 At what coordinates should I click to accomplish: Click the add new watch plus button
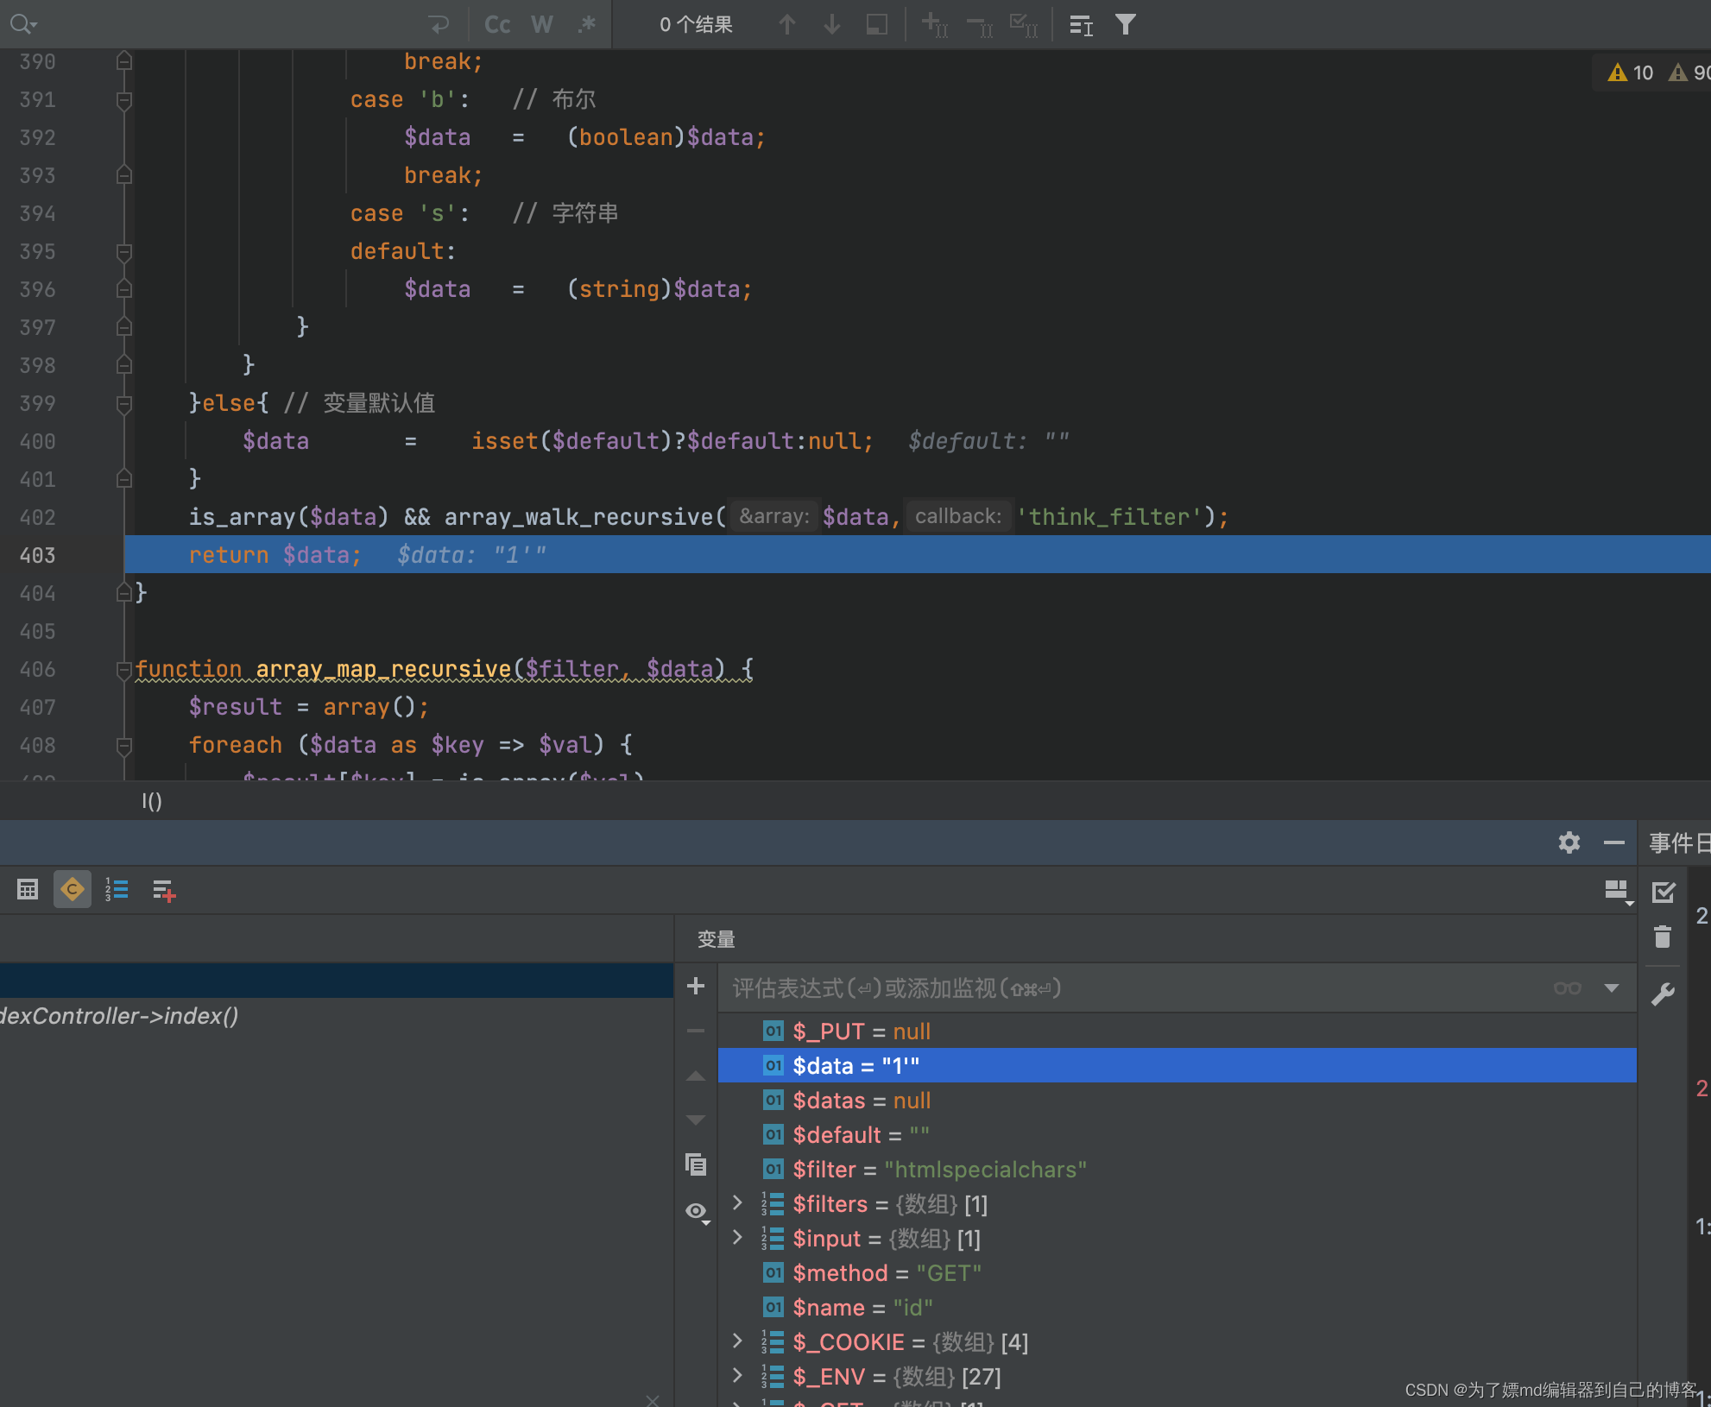[x=696, y=987]
